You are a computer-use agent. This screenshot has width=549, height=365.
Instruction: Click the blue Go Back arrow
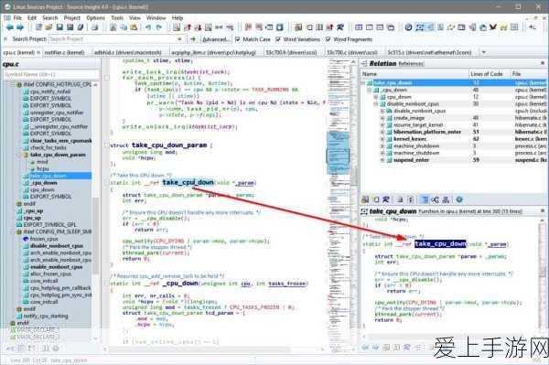[x=10, y=27]
